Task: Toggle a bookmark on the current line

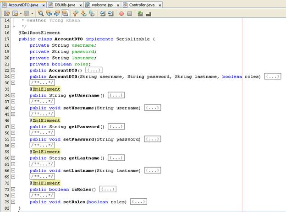Action: coord(92,13)
